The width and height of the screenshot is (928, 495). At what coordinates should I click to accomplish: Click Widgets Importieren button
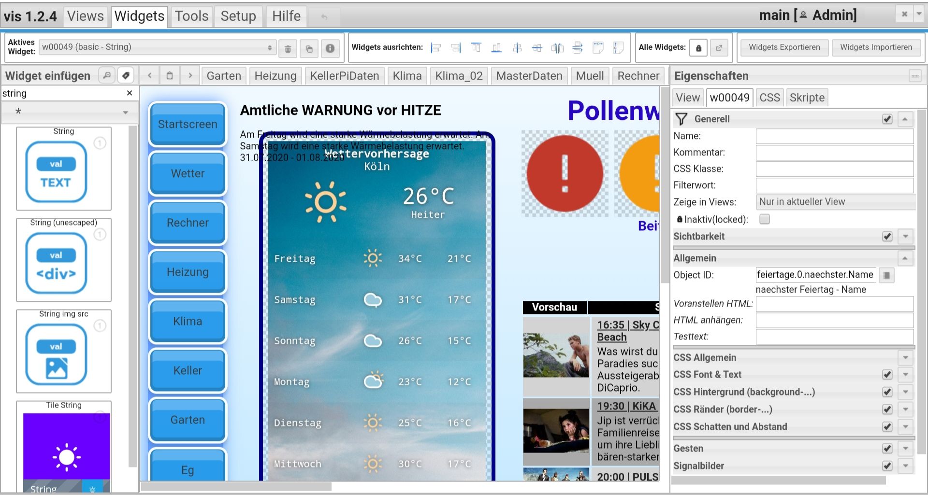tap(876, 47)
